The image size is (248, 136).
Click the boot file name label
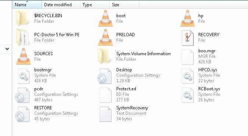coord(121,16)
